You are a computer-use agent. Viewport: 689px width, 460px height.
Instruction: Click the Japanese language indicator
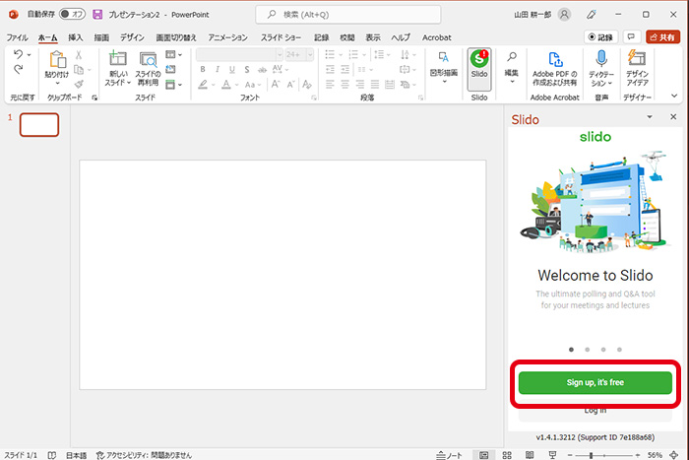tap(76, 455)
